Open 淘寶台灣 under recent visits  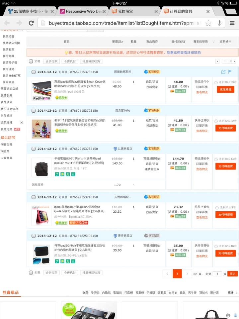click(7, 145)
